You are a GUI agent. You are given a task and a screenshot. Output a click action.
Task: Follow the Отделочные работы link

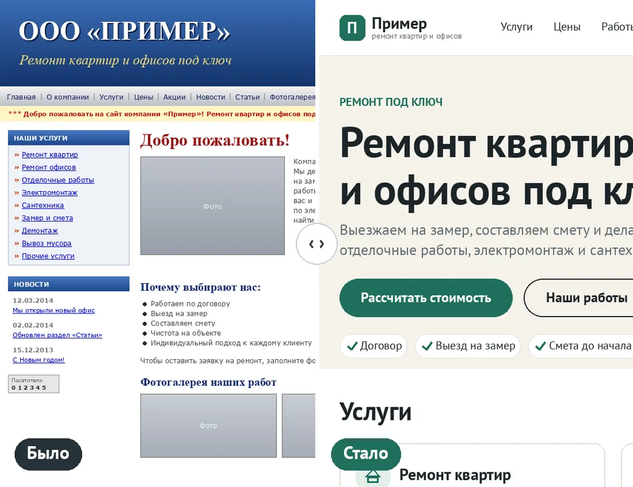[x=58, y=180]
